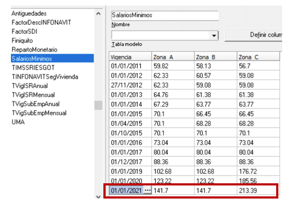Open the Tabla modelo dropdown arrow
This screenshot has width=286, height=204.
(x=214, y=35)
